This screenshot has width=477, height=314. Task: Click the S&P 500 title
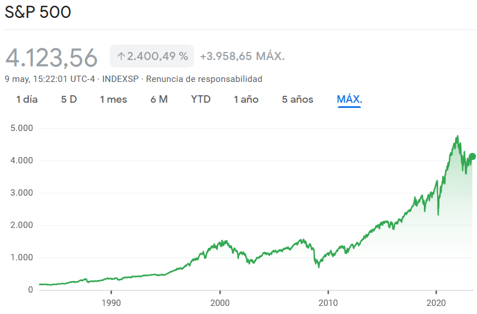point(38,12)
